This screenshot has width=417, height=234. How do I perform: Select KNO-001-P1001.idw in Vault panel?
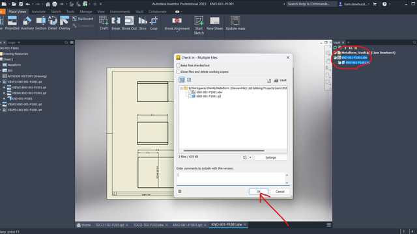[x=354, y=58]
